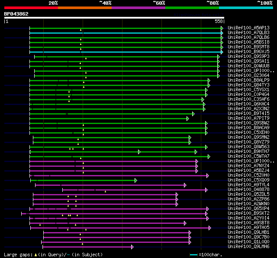Select the UniRef100_A5BZJ4 label
The height and width of the screenshot is (258, 277).
tap(248, 171)
